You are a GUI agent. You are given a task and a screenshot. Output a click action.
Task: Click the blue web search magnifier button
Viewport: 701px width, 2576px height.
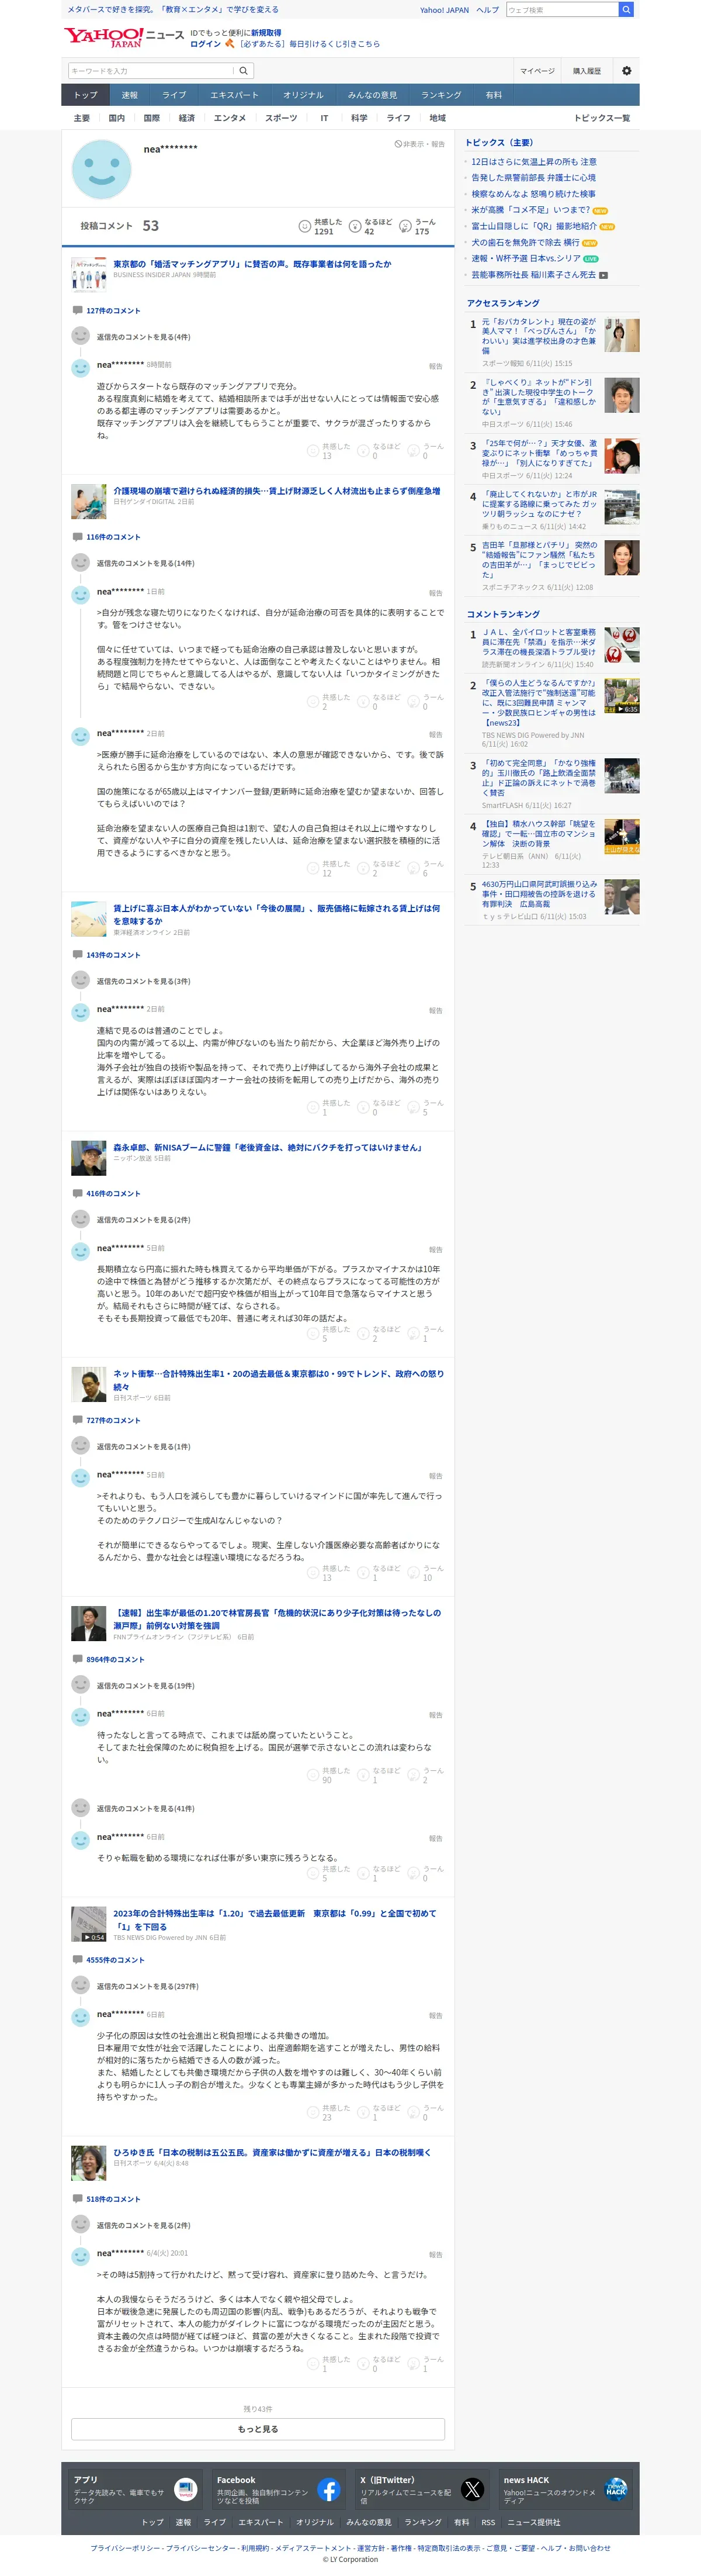[626, 10]
